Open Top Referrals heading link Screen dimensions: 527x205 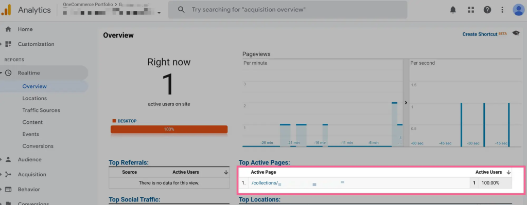(x=129, y=163)
